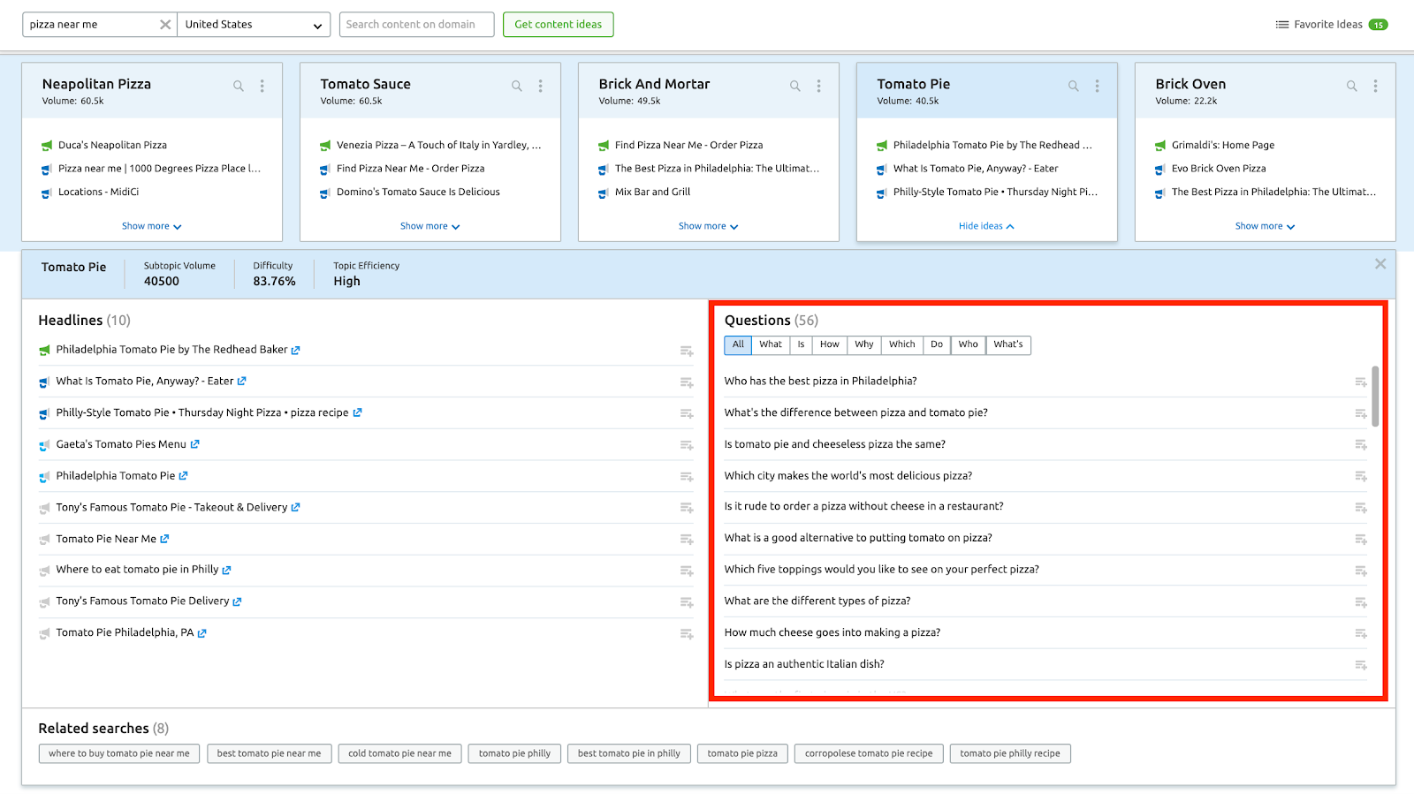
Task: Click magnifier icon on Brick And Mortar card
Action: pos(795,86)
